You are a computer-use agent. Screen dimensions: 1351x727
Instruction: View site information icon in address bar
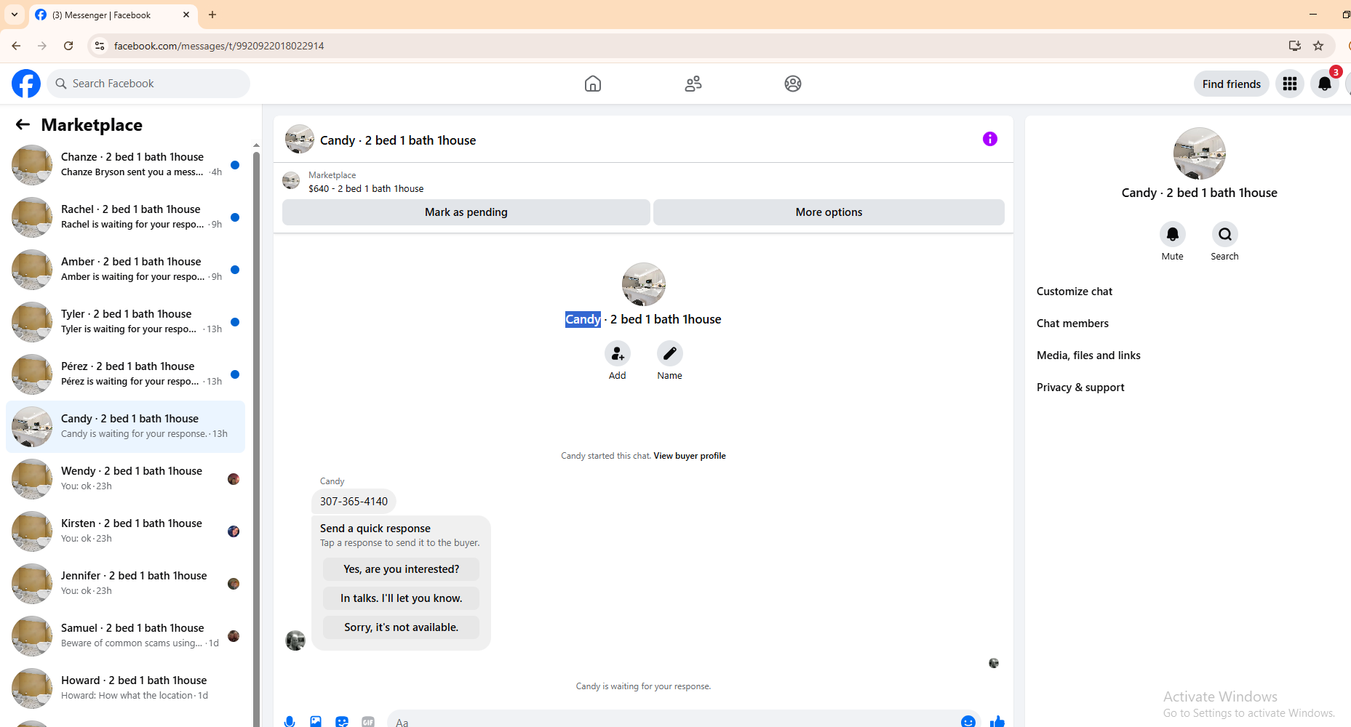click(100, 46)
